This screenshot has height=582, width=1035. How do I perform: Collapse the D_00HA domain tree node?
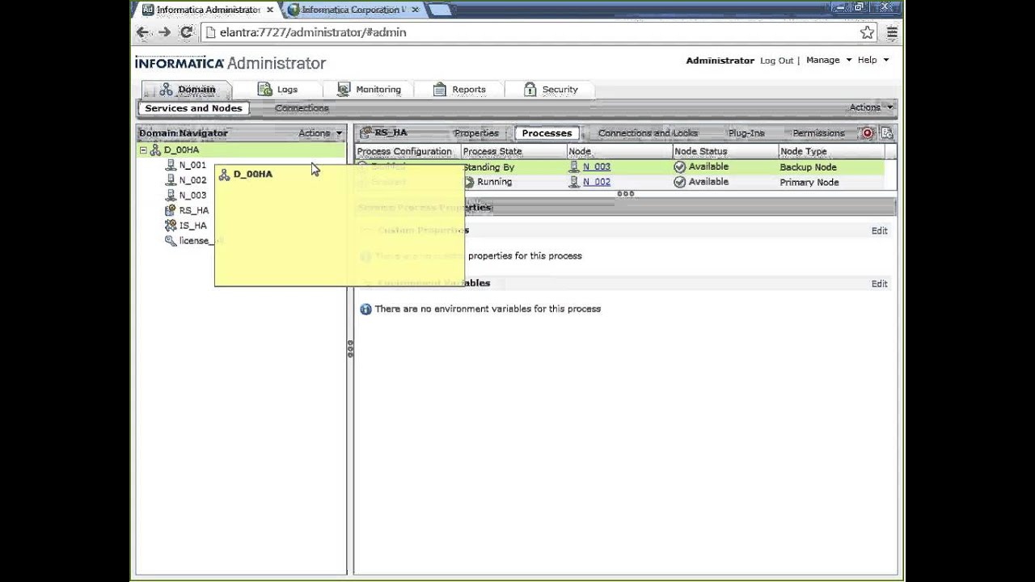(x=143, y=150)
